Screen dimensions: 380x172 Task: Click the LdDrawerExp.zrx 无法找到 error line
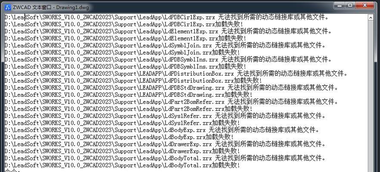tap(165, 144)
